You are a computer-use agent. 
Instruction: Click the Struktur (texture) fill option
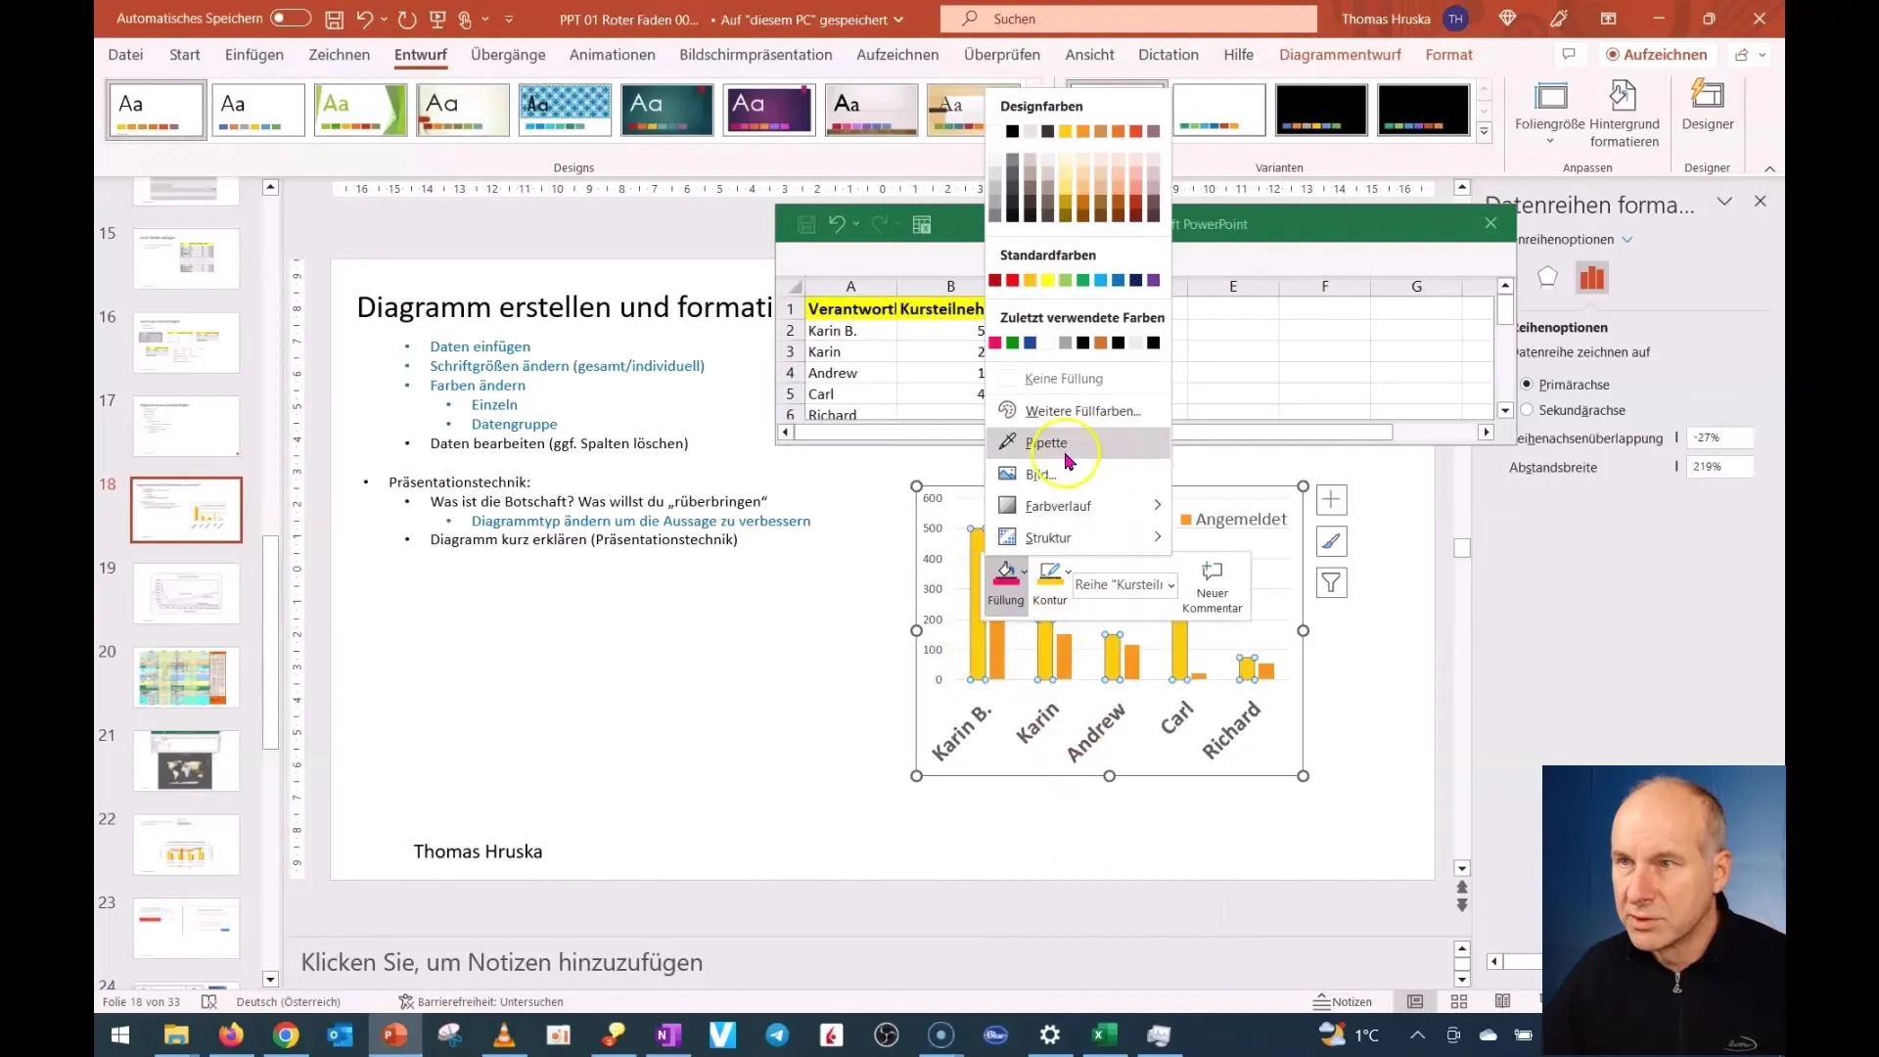pos(1048,537)
